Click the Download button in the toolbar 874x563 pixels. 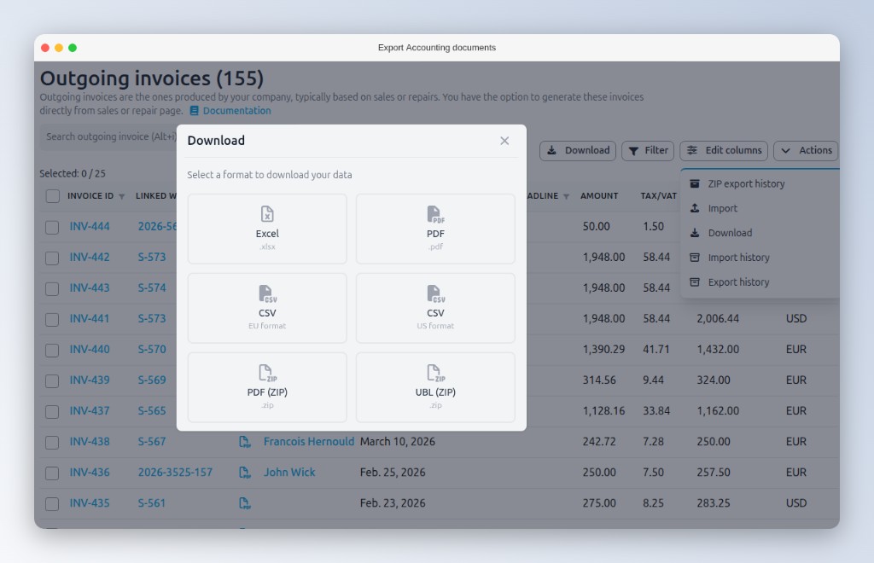(578, 150)
